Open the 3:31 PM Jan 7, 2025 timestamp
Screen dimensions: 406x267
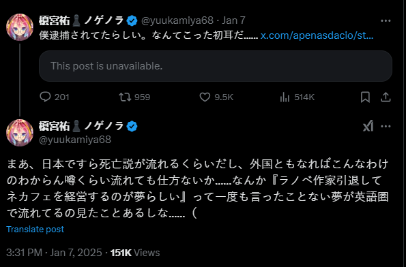tap(54, 253)
